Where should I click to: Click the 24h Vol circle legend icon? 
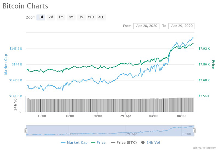(143, 143)
